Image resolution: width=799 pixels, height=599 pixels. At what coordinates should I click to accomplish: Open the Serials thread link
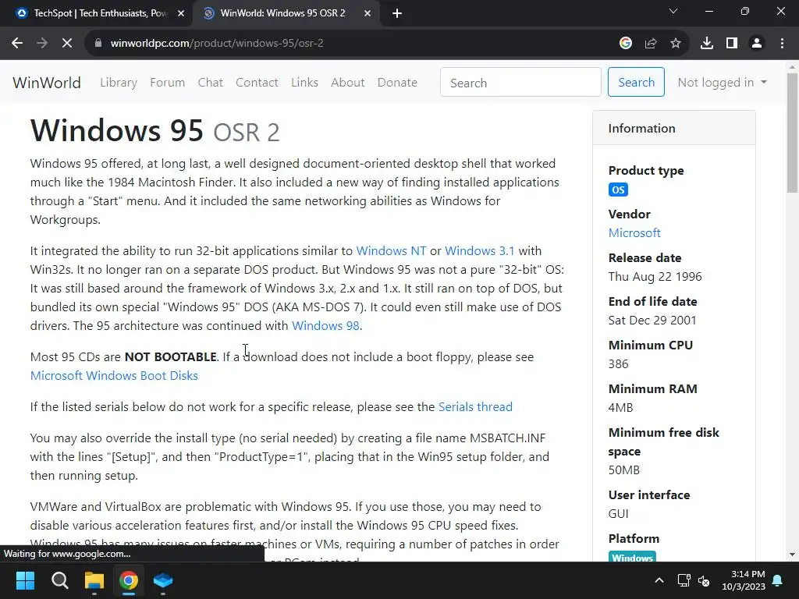[475, 407]
